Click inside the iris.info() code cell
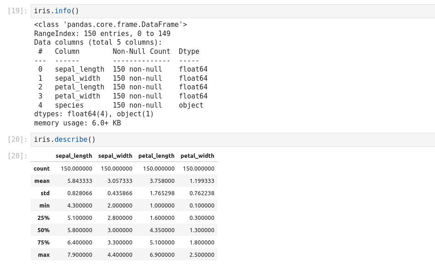The image size is (435, 265). pos(229,11)
